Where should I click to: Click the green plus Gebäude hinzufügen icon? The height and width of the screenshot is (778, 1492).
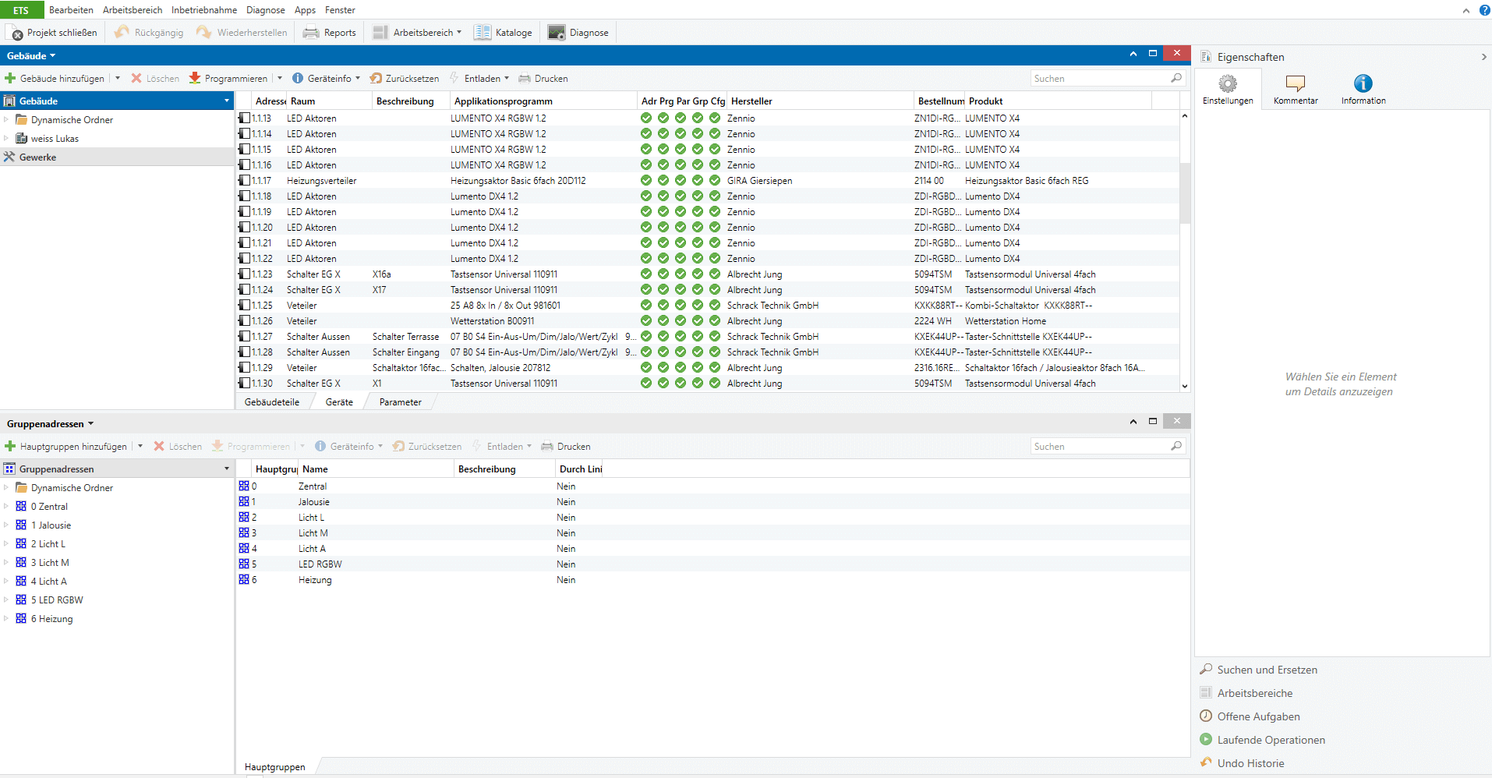10,79
